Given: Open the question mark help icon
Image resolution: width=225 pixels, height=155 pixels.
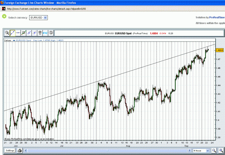Looking at the screenshot, I should pyautogui.click(x=51, y=33).
